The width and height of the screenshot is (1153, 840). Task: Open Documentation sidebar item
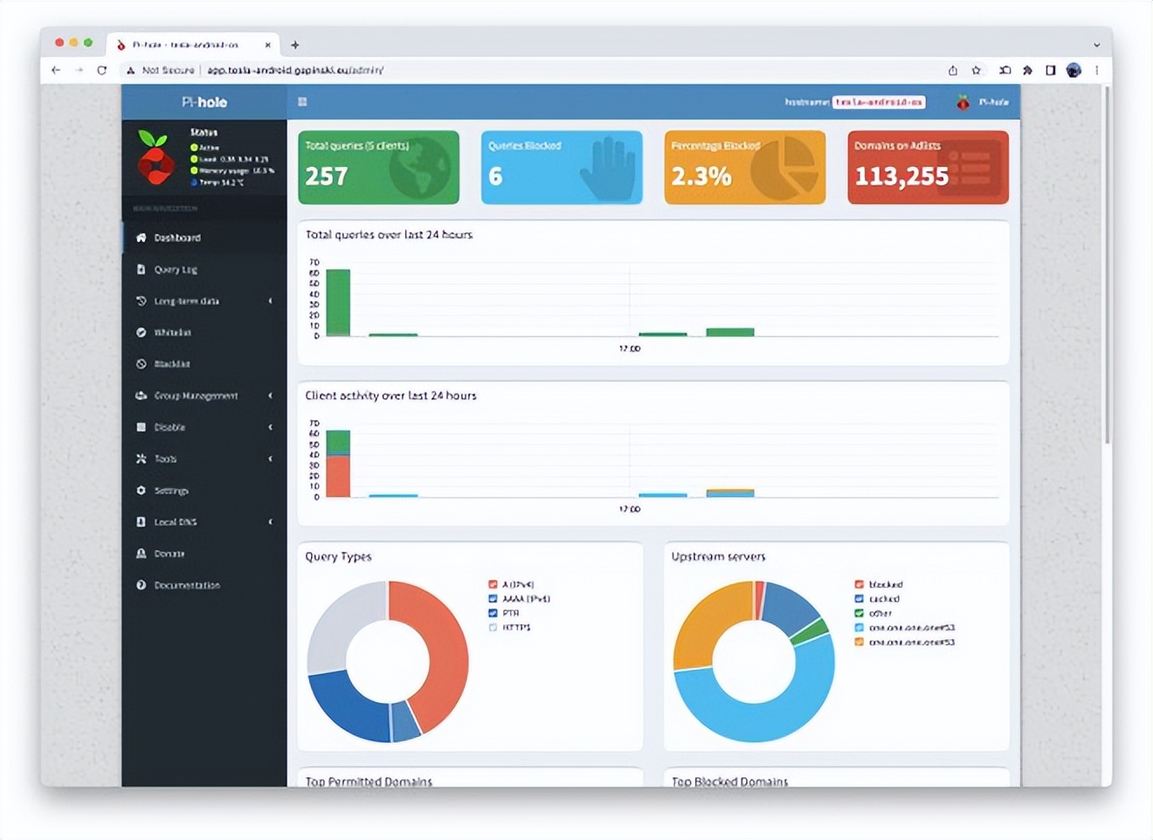[204, 584]
